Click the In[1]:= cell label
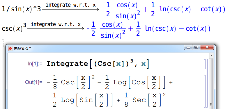The height and width of the screenshot is (109, 232). coord(35,64)
